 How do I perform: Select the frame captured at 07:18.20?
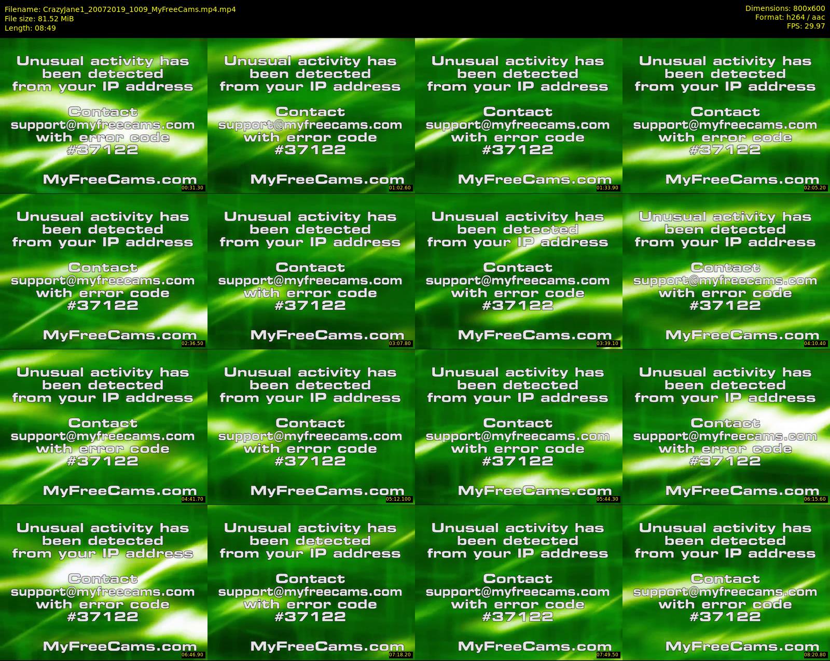311,582
